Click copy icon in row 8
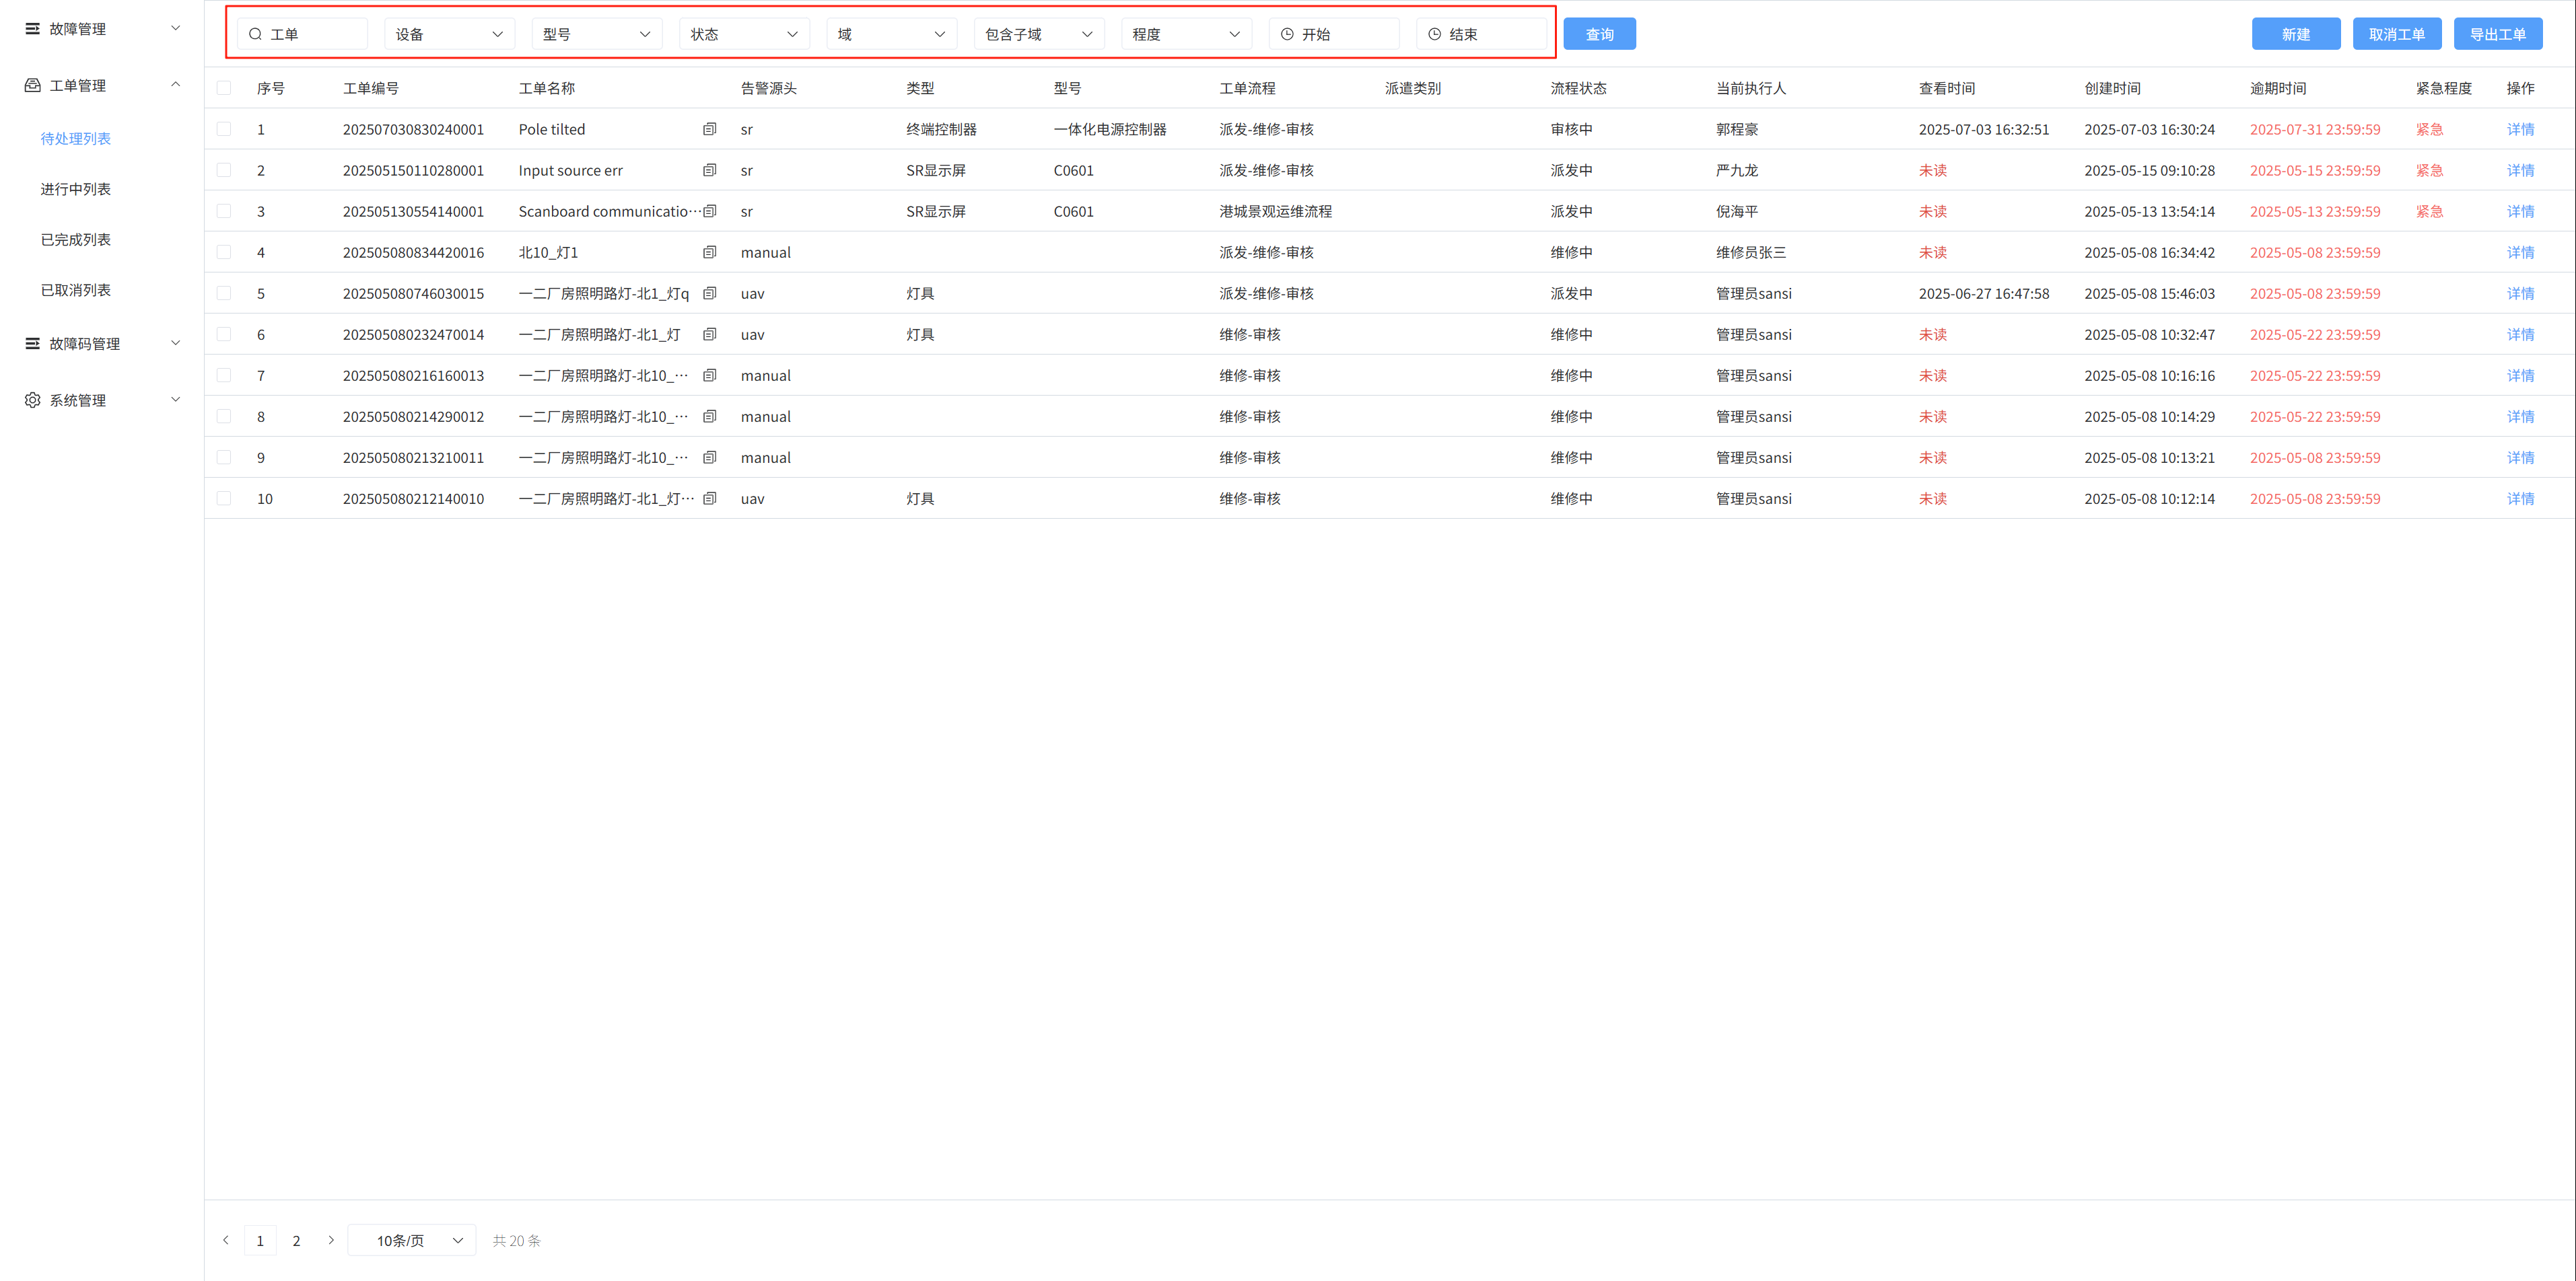Image resolution: width=2576 pixels, height=1281 pixels. point(710,416)
